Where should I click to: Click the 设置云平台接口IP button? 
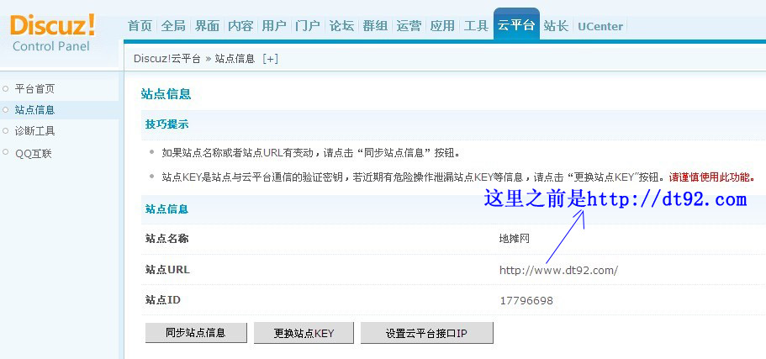click(x=427, y=333)
